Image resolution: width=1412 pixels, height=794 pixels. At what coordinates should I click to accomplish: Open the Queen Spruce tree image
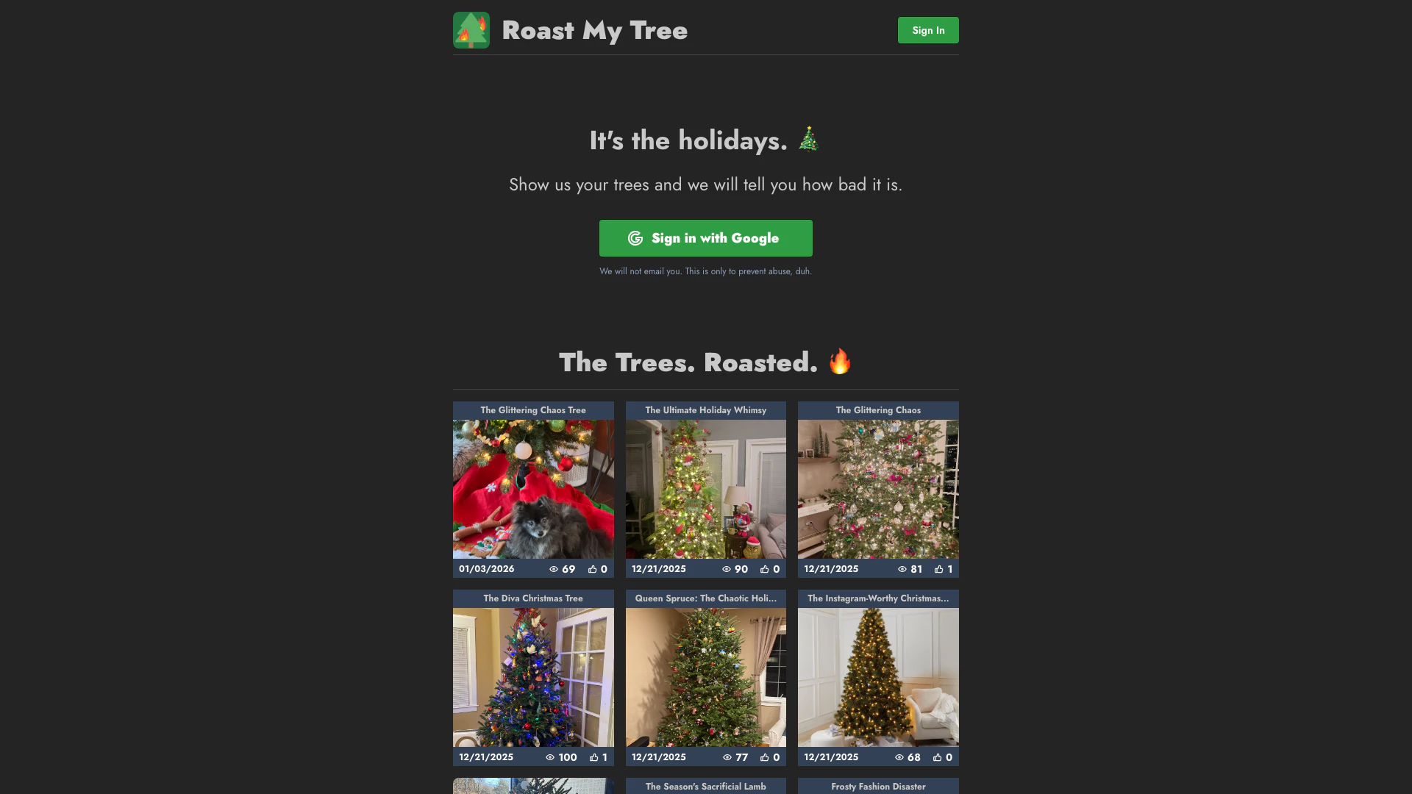point(706,677)
